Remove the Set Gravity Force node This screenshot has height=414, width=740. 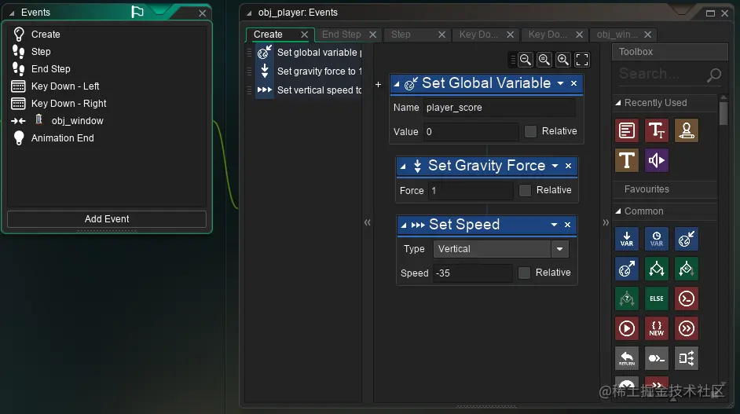click(x=568, y=166)
